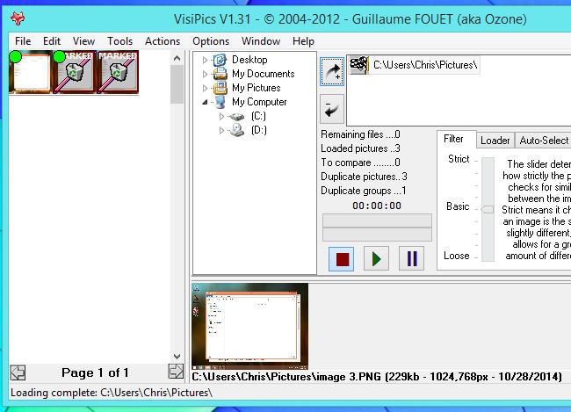Switch to the Auto-Select tab
571x412 pixels.
point(544,141)
